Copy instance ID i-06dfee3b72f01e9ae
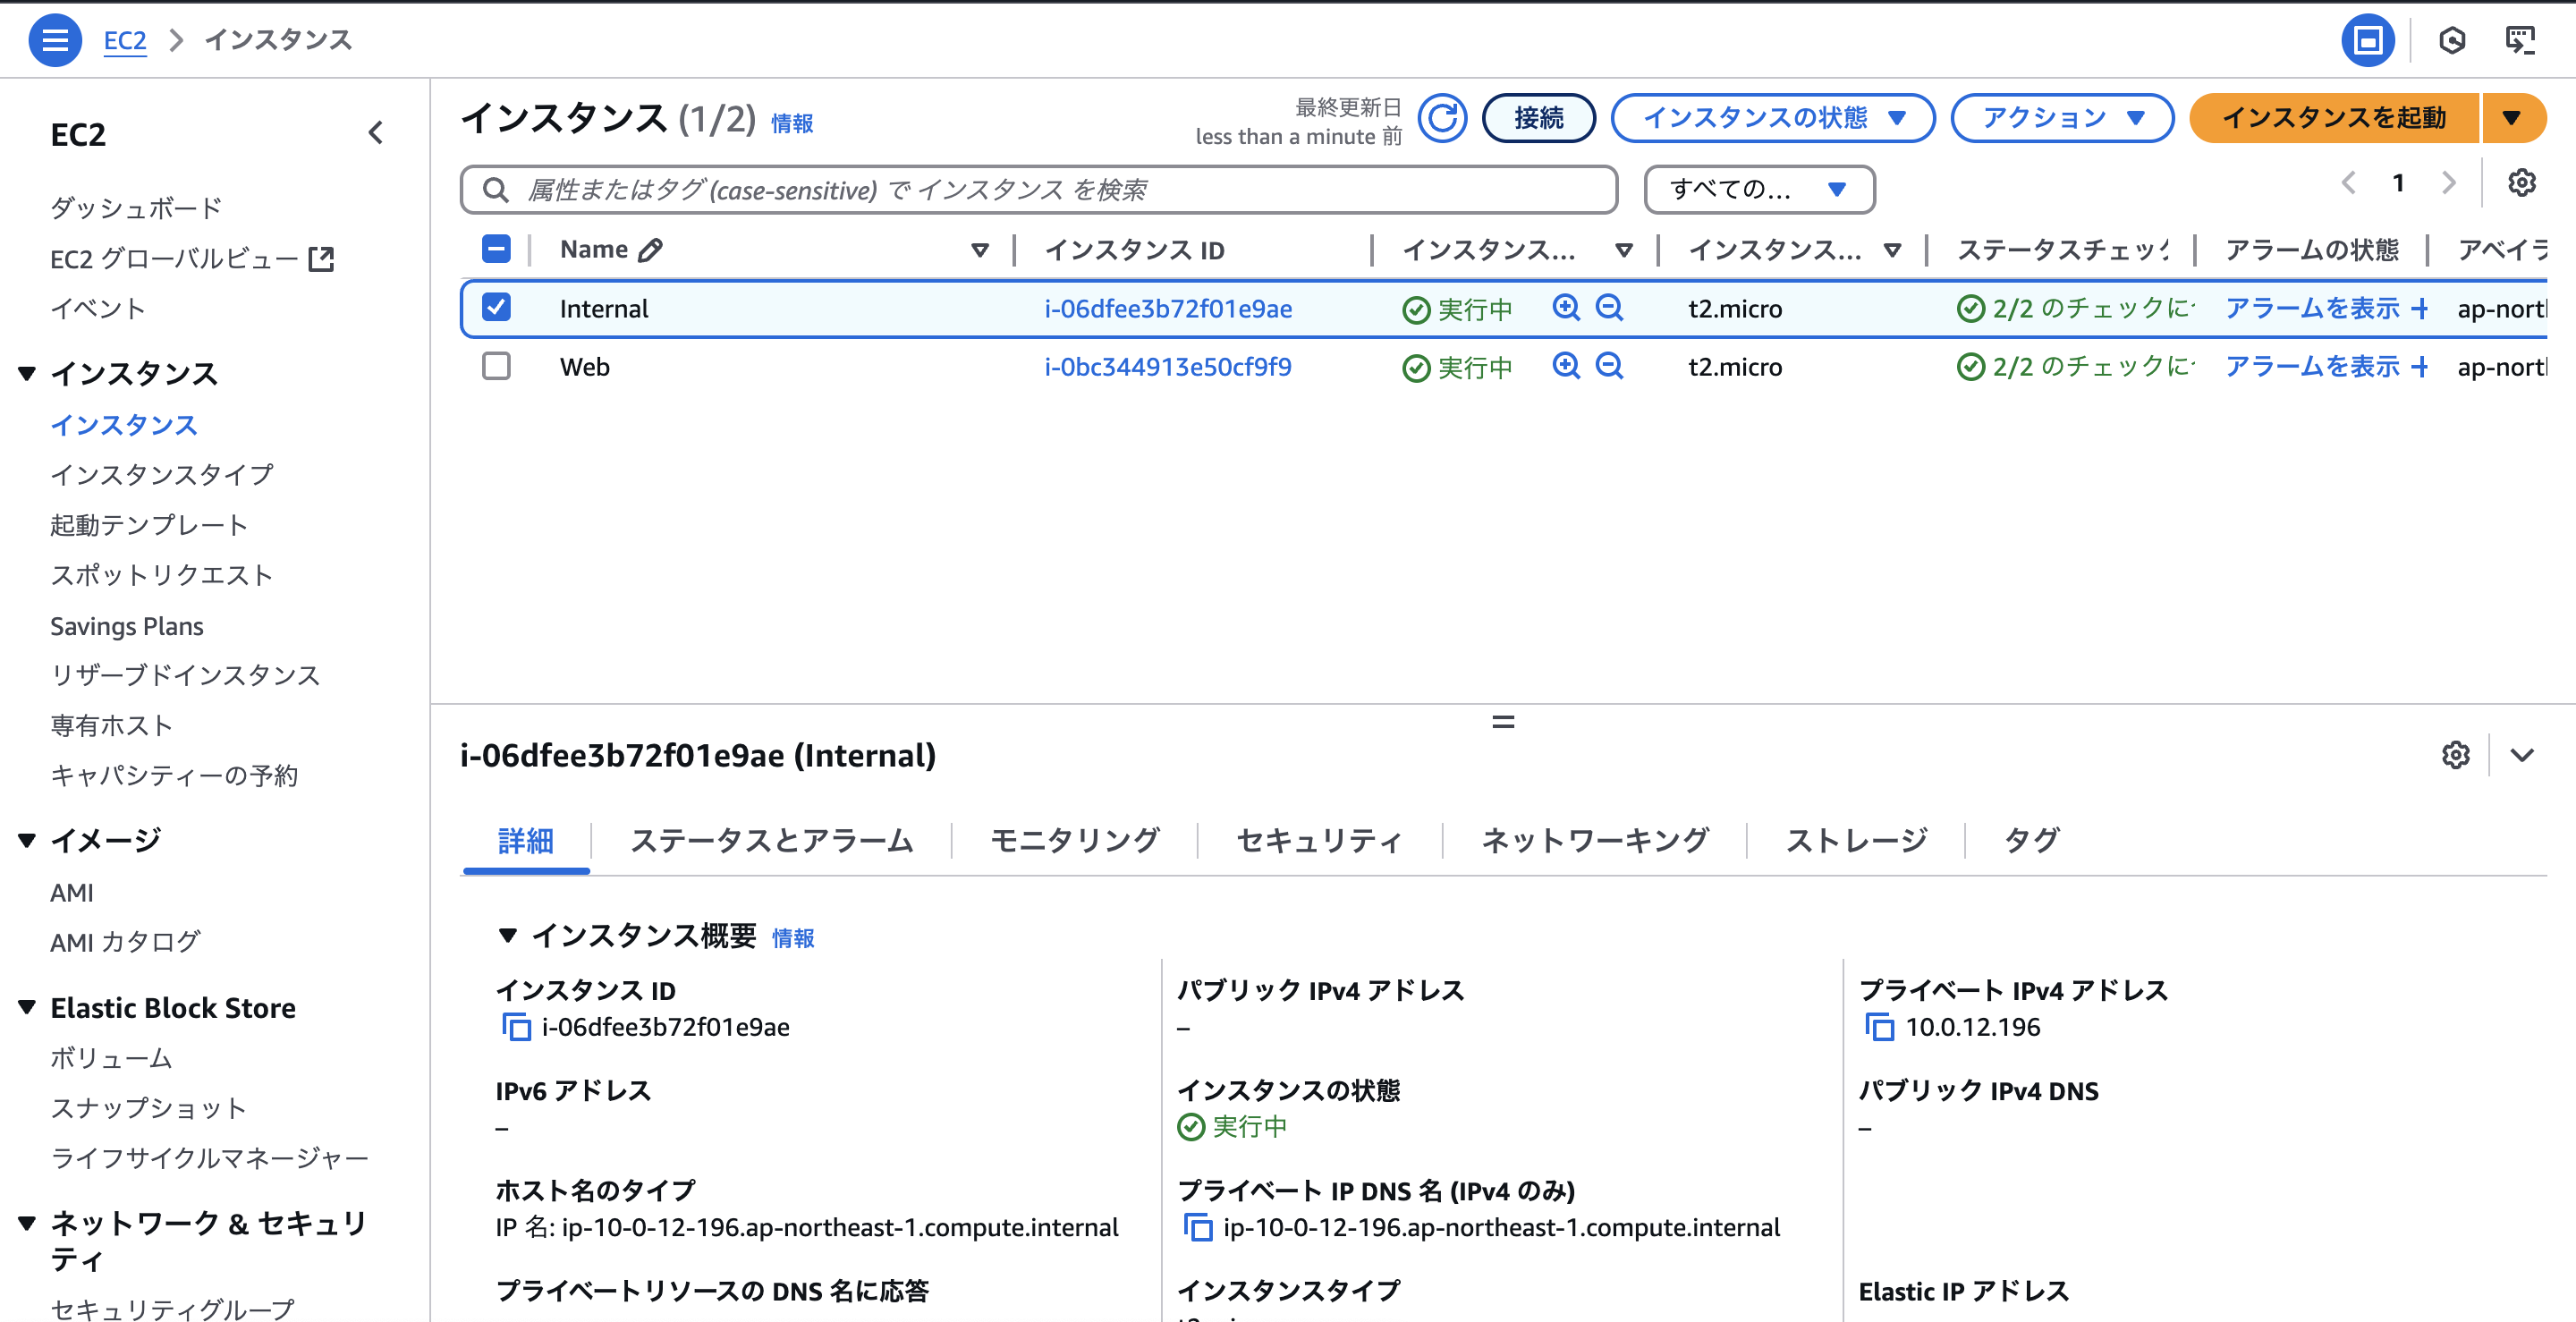This screenshot has width=2576, height=1322. pyautogui.click(x=518, y=1026)
